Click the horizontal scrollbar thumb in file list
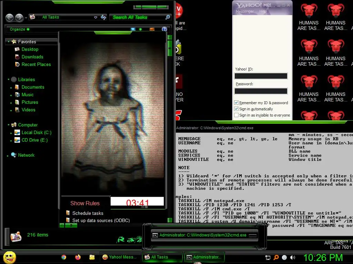 [x=71, y=225]
